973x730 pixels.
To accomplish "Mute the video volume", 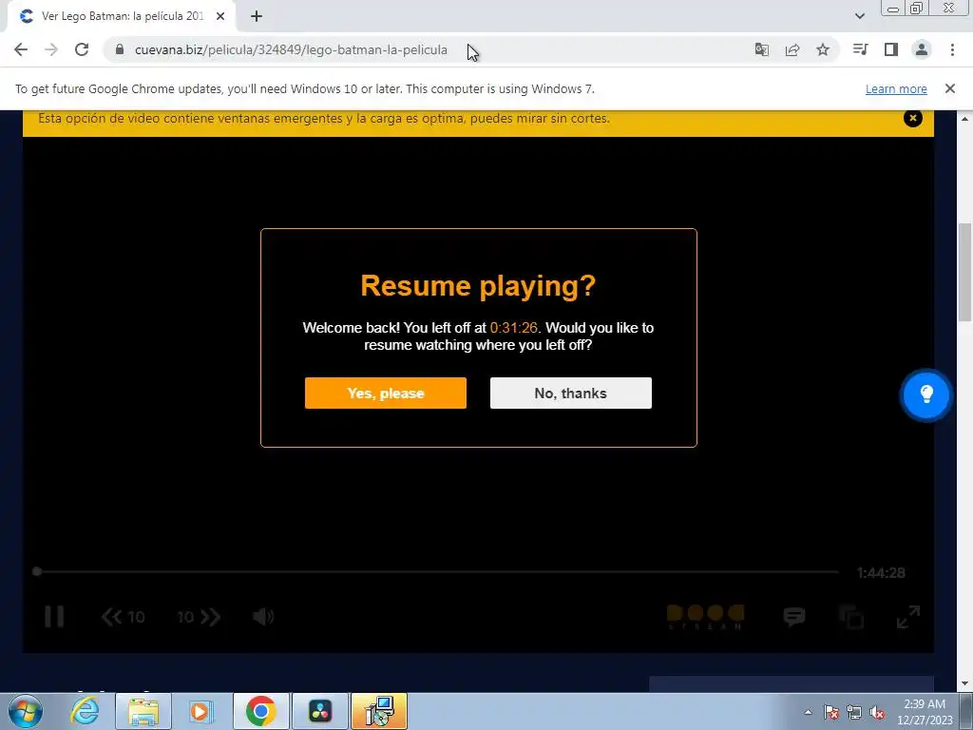I will 263,616.
